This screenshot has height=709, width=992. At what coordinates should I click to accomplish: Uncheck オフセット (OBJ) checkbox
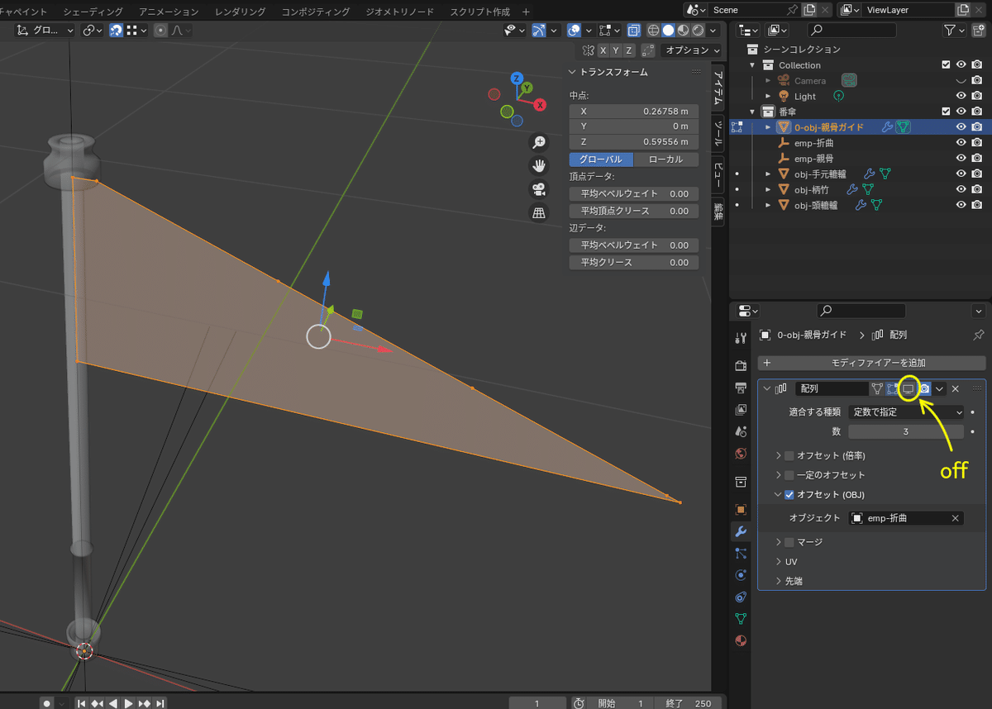789,495
